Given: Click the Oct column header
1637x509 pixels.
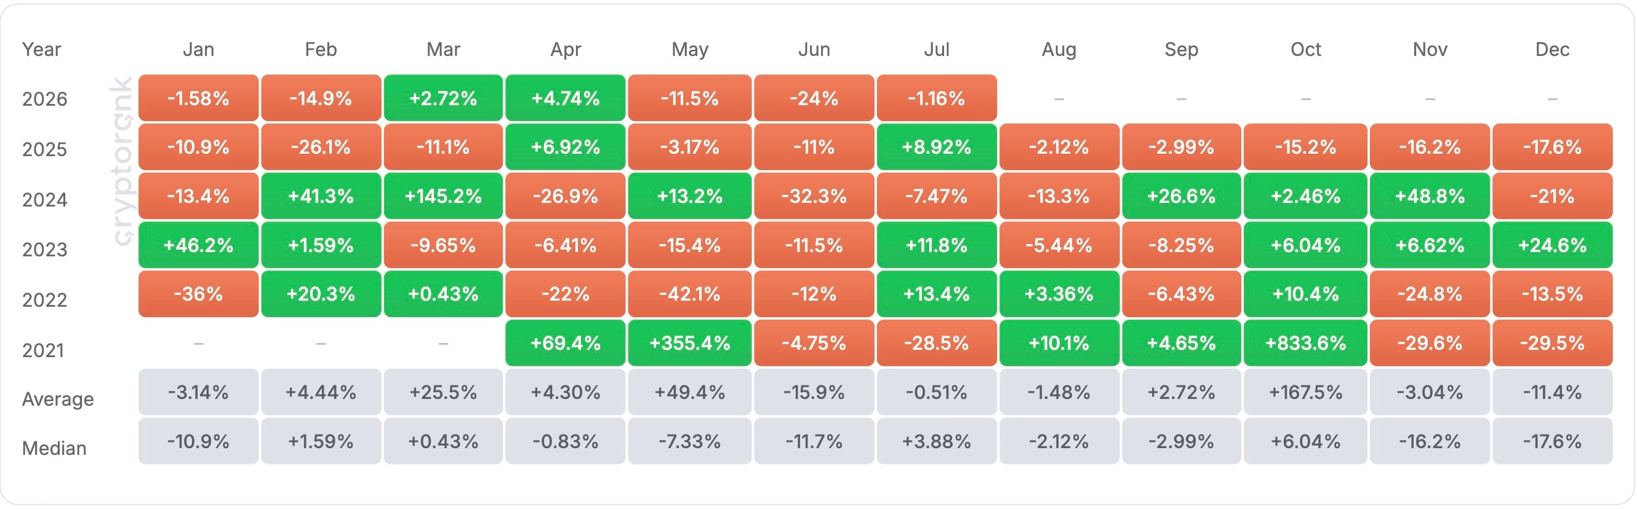Looking at the screenshot, I should [x=1305, y=50].
